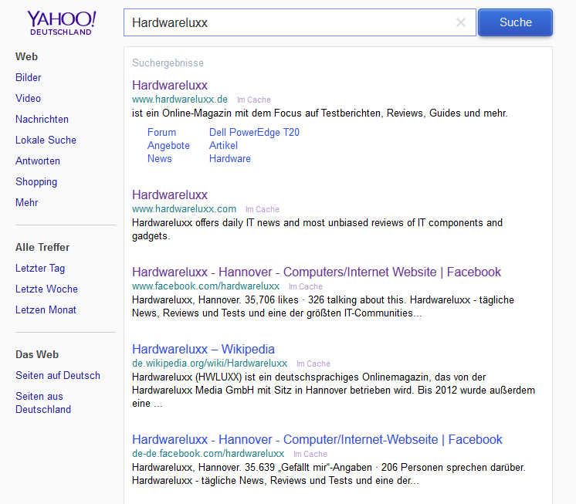Filter to Seiten auf Deutsch
The height and width of the screenshot is (504, 576).
(x=58, y=376)
